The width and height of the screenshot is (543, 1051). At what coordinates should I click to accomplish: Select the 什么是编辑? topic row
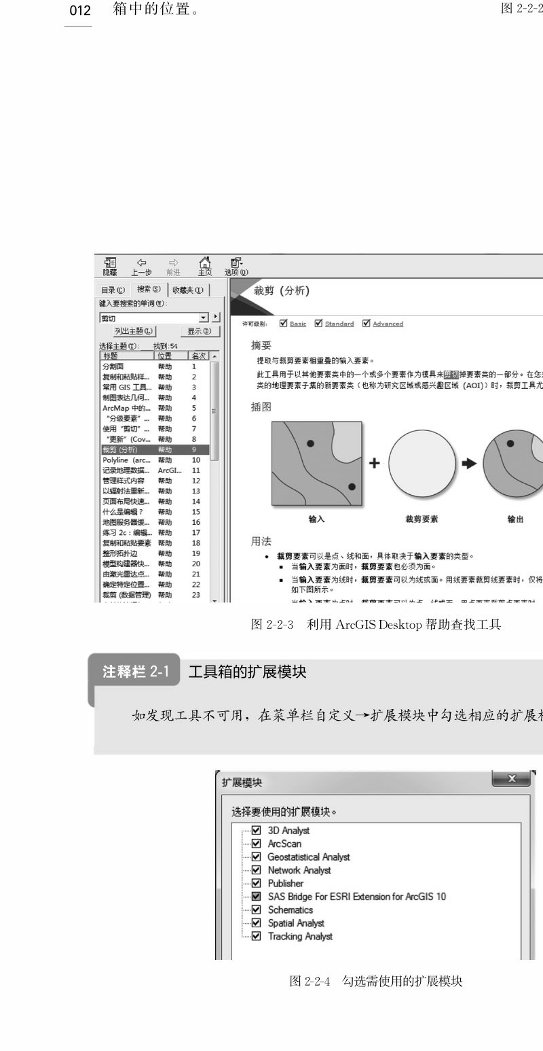coord(155,512)
